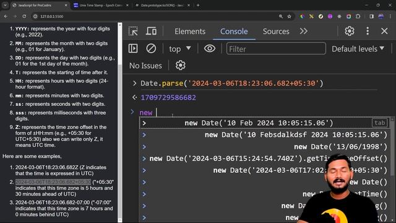The height and width of the screenshot is (223, 396).
Task: Close the DevTools panel
Action: (x=384, y=31)
